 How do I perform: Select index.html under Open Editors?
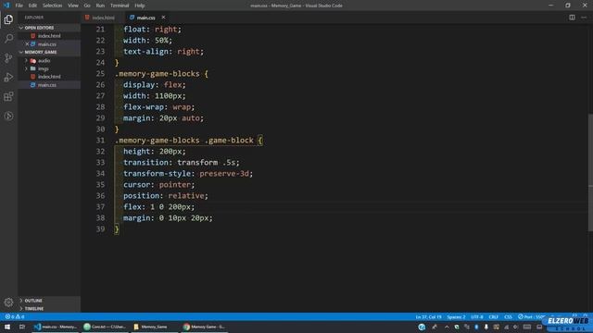click(49, 36)
